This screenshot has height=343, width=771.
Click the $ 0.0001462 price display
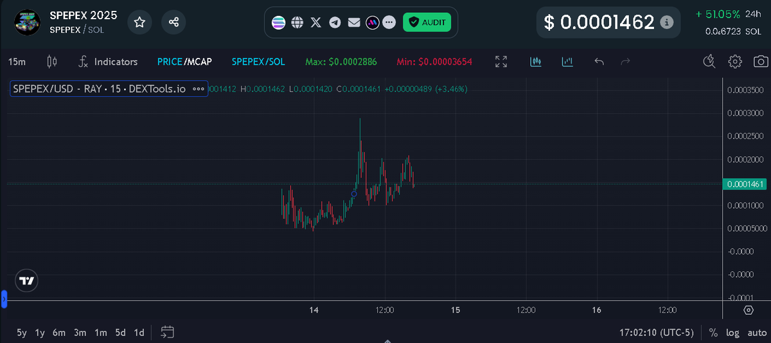point(599,22)
